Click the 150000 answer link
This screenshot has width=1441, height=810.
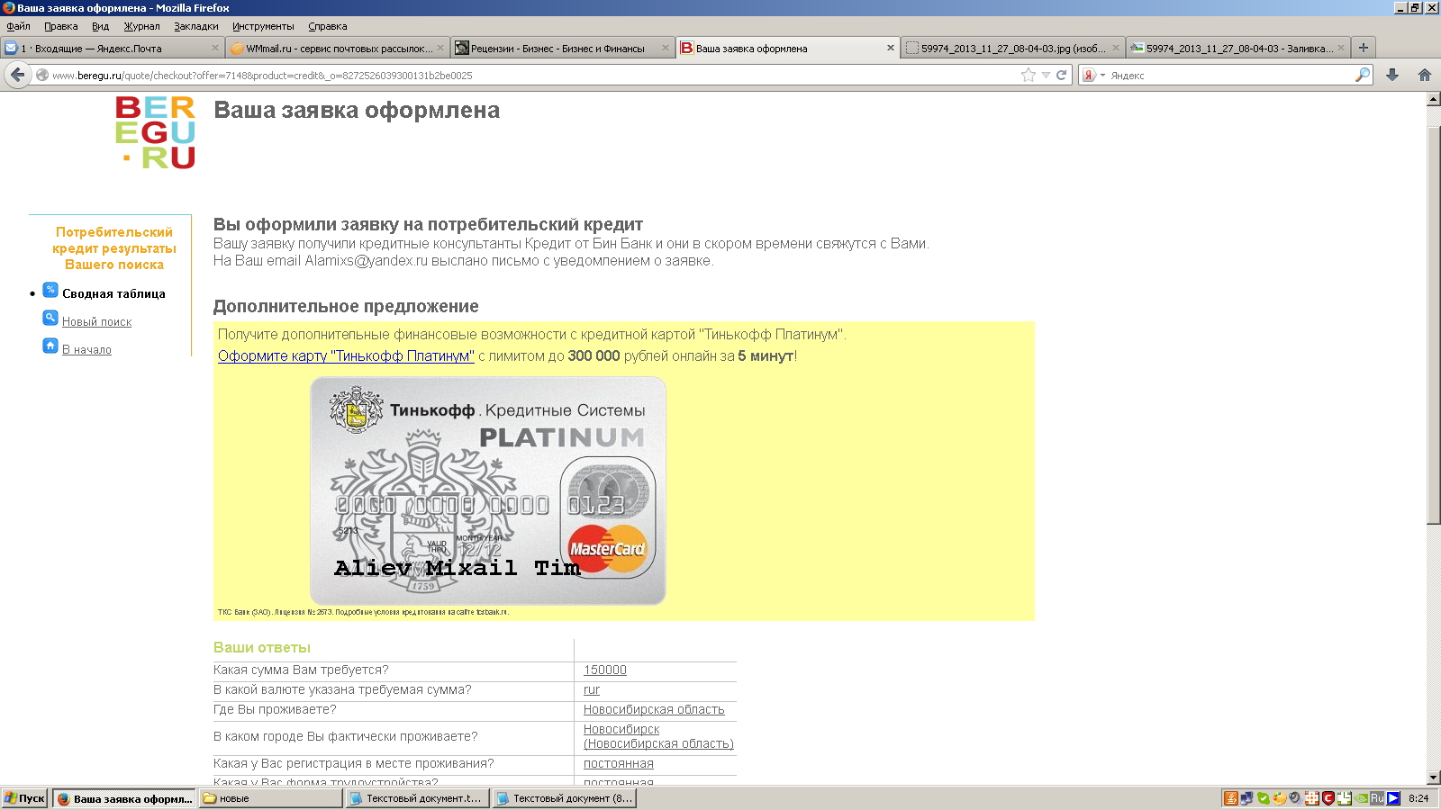605,670
